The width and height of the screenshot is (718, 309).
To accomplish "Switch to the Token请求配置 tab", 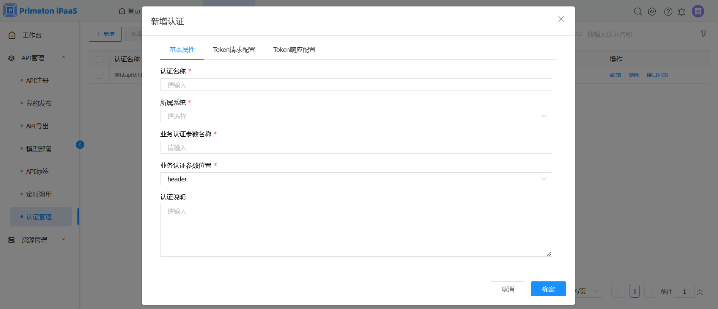I will click(234, 50).
